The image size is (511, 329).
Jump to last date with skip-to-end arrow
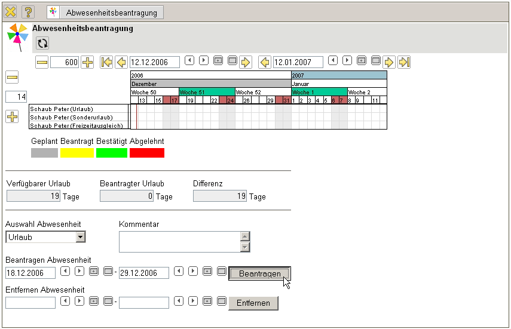pos(405,62)
